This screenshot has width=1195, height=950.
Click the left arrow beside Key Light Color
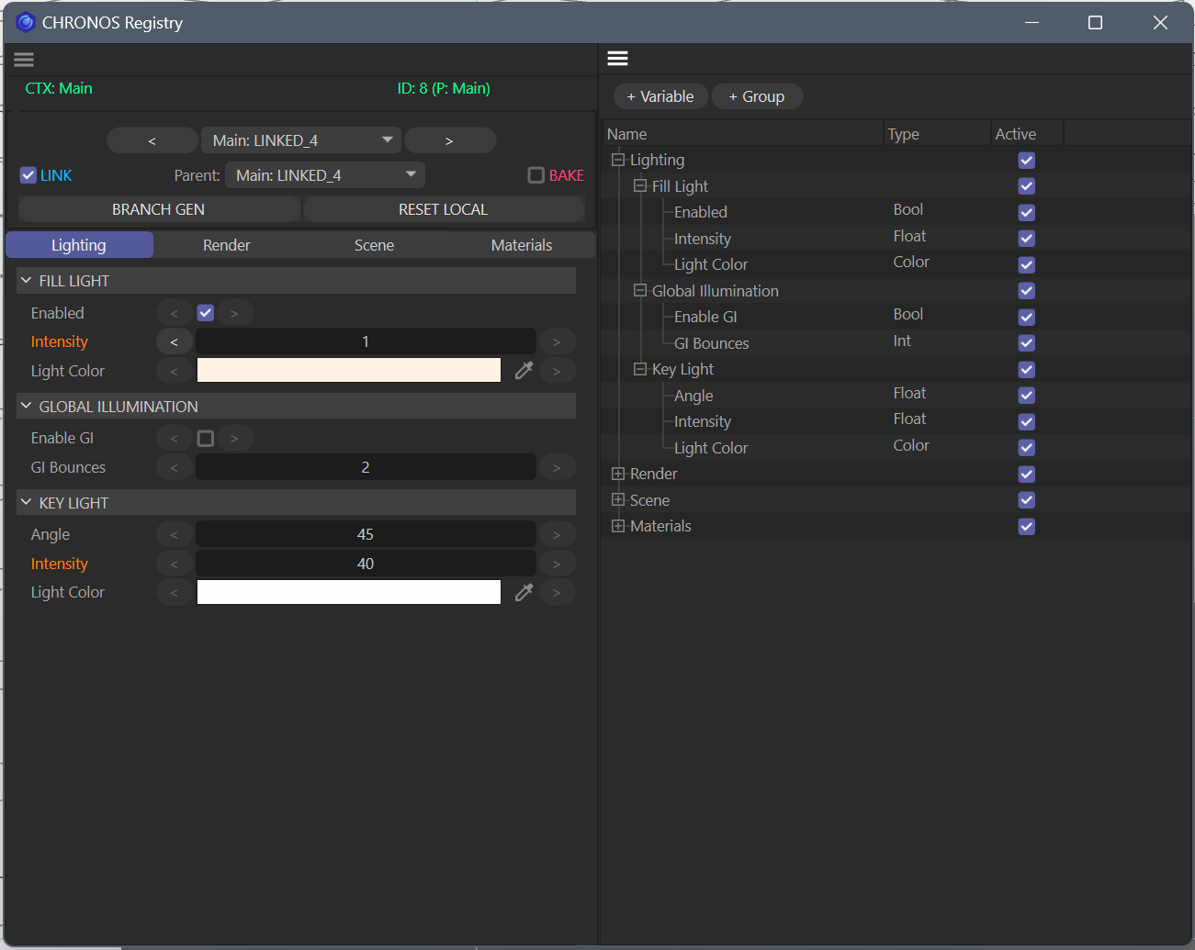point(175,592)
